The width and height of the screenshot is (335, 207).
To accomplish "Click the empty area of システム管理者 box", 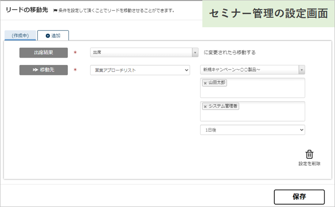I will tap(252, 115).
